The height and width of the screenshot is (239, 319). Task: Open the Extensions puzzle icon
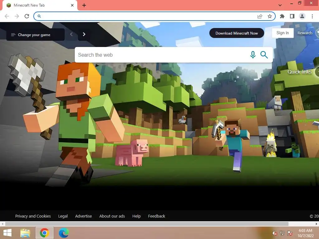282,16
